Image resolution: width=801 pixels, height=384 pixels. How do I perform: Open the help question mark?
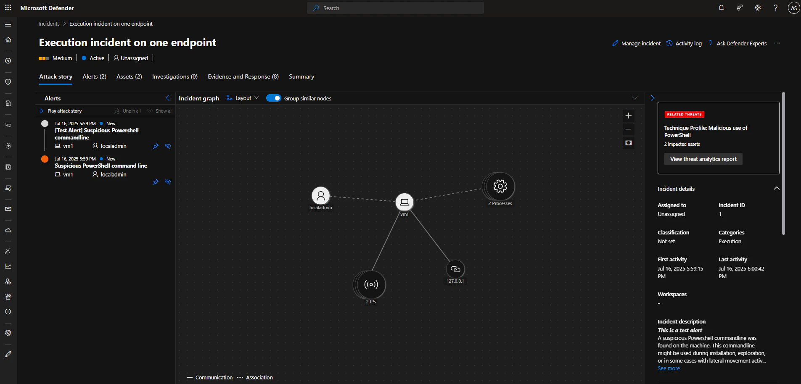[776, 8]
